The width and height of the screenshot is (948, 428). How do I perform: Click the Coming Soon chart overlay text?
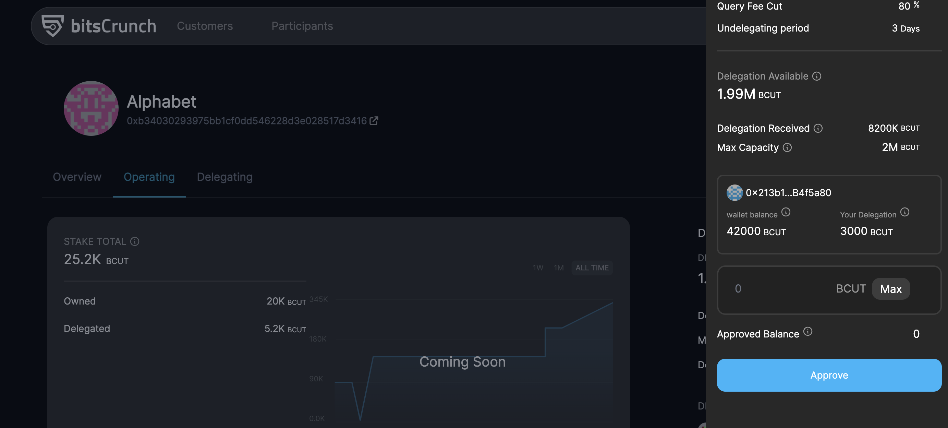463,362
